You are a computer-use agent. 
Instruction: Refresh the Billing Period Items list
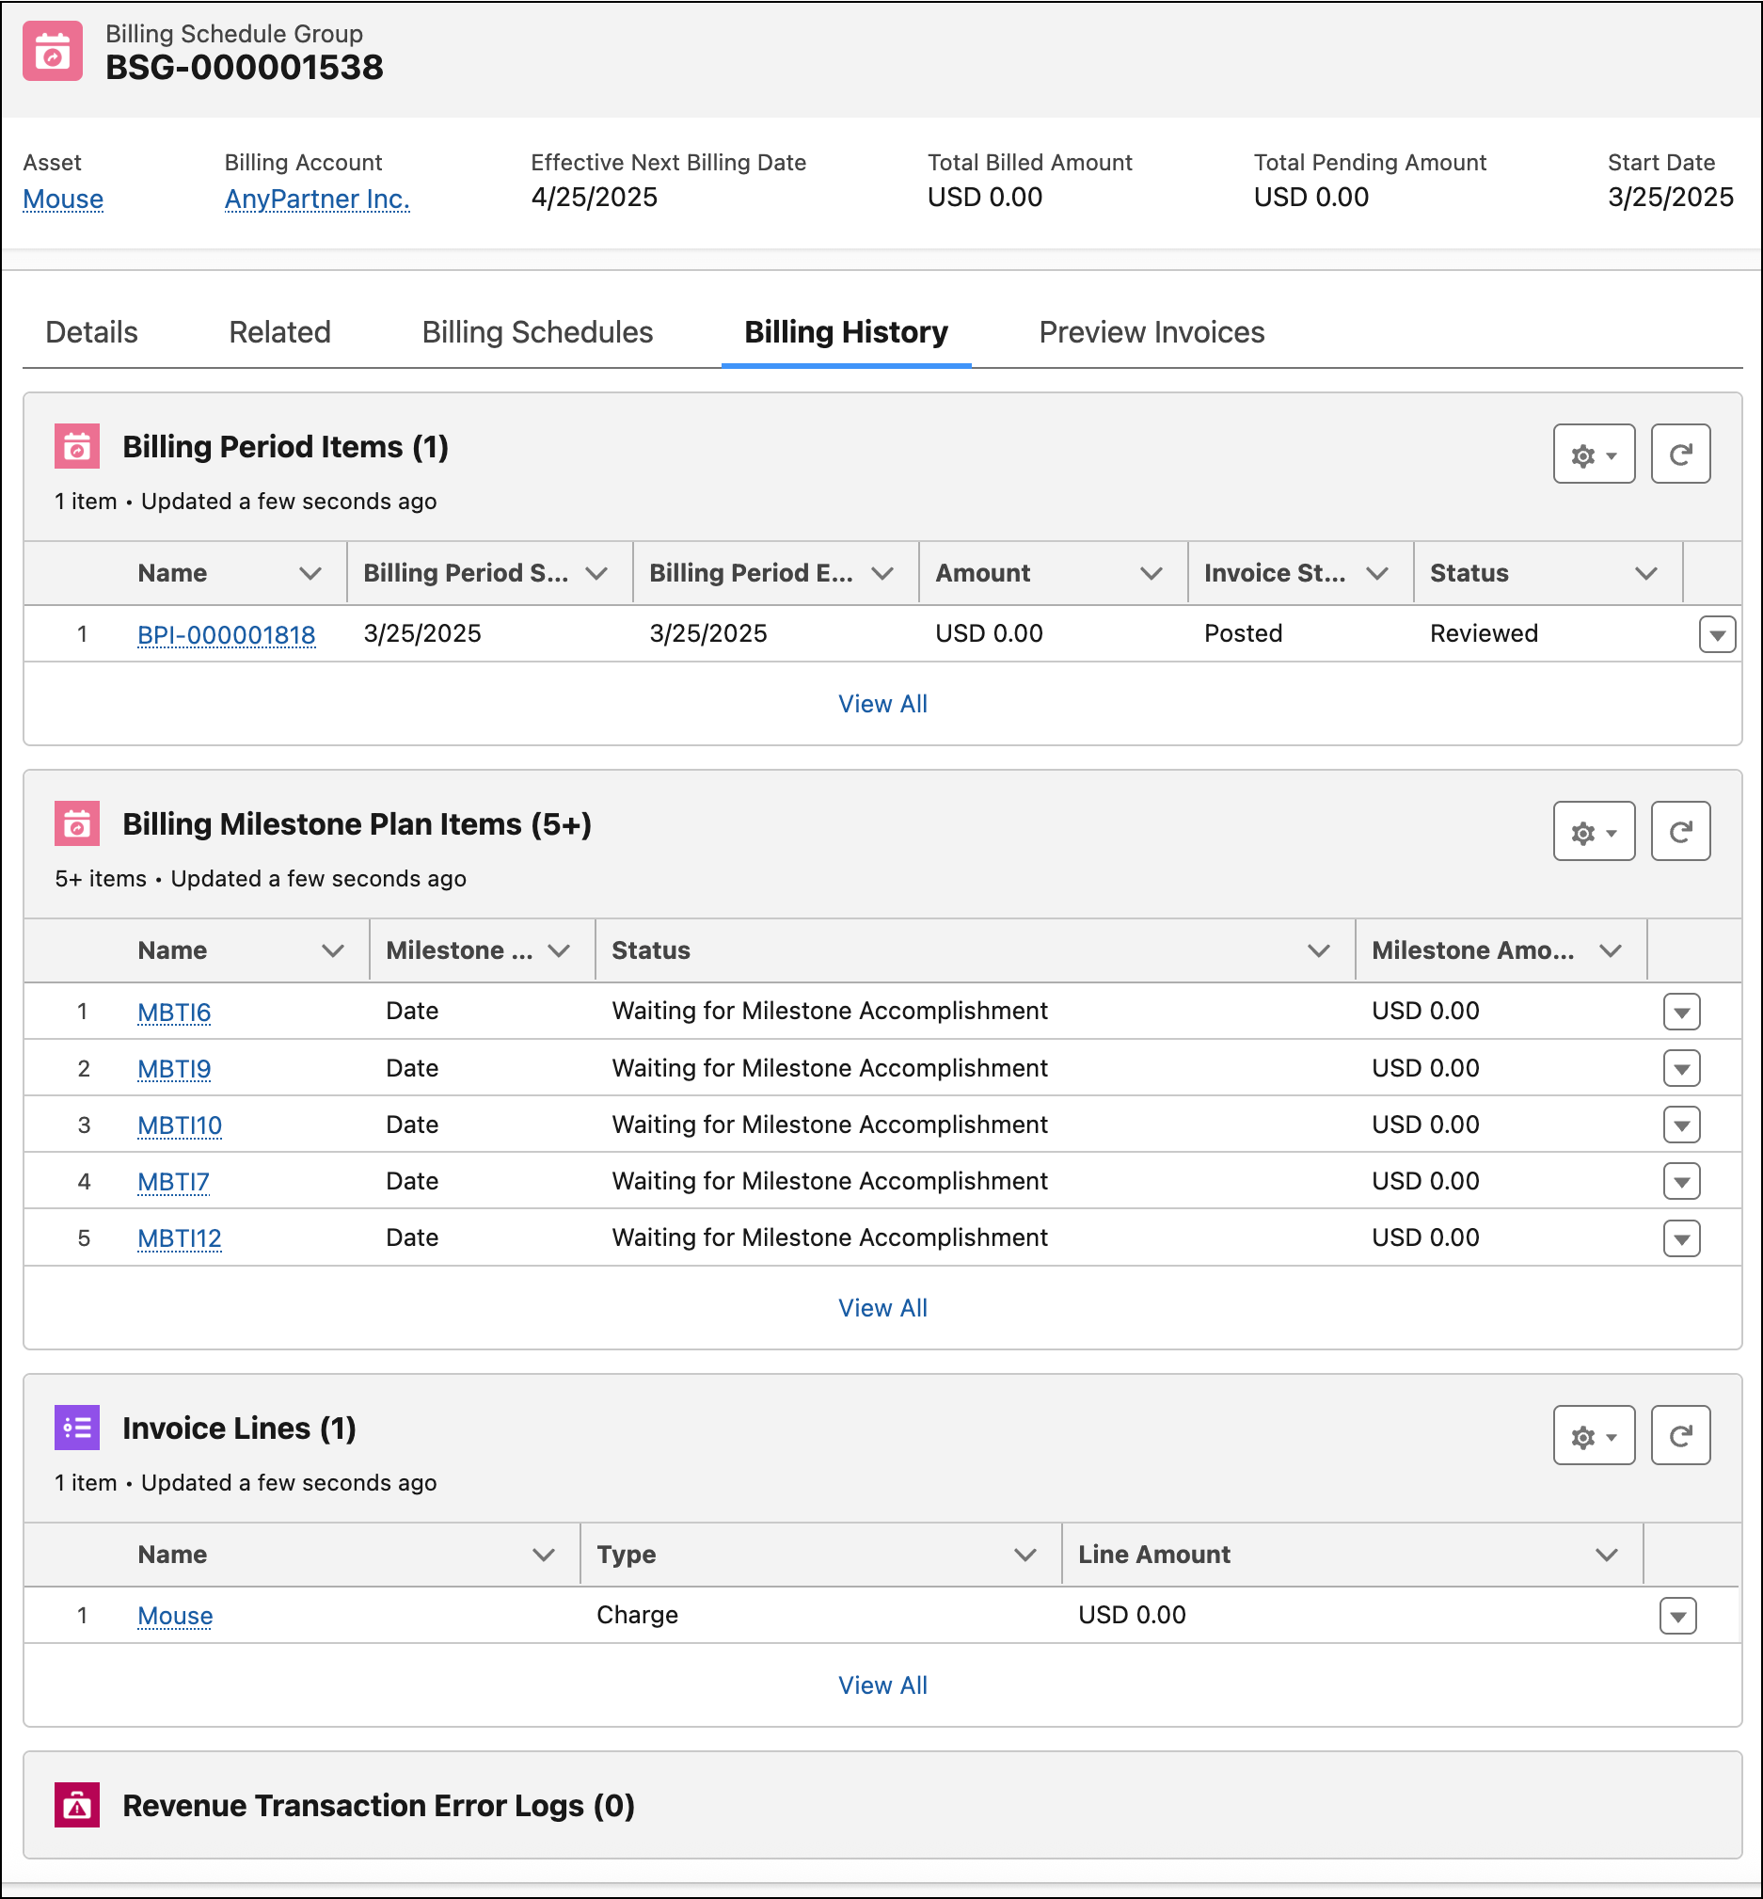pyautogui.click(x=1680, y=455)
